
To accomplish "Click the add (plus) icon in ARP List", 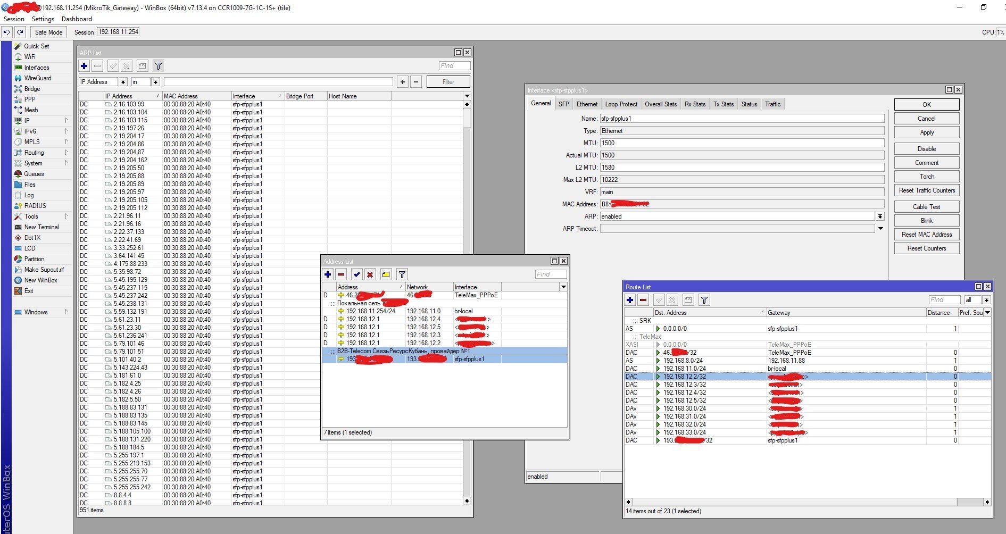I will [x=84, y=66].
